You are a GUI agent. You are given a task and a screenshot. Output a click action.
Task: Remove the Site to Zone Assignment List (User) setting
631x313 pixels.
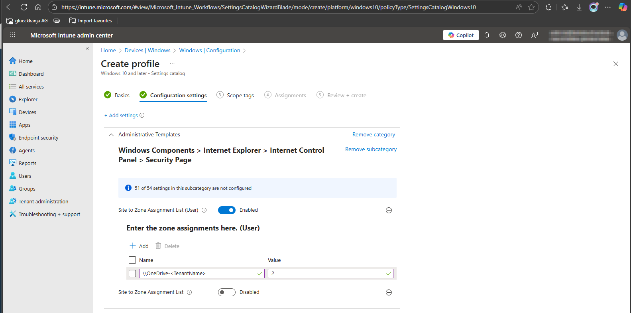(x=389, y=210)
